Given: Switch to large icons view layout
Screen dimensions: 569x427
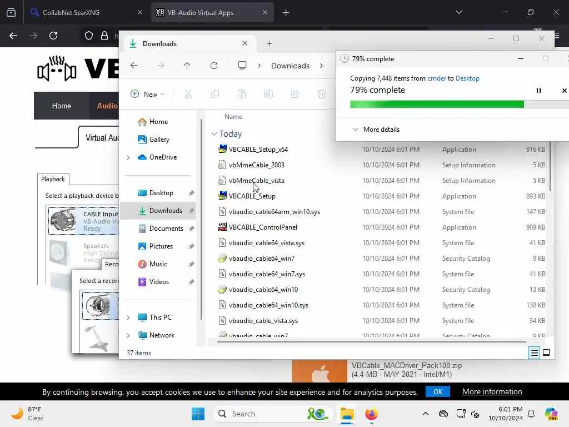Looking at the screenshot, I should pos(546,352).
